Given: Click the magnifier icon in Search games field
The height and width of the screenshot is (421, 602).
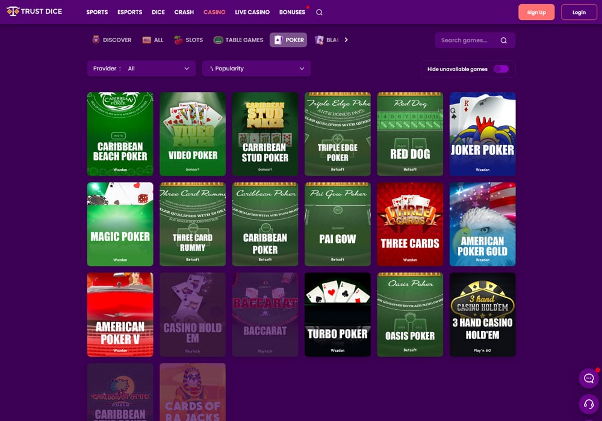Looking at the screenshot, I should pyautogui.click(x=504, y=40).
